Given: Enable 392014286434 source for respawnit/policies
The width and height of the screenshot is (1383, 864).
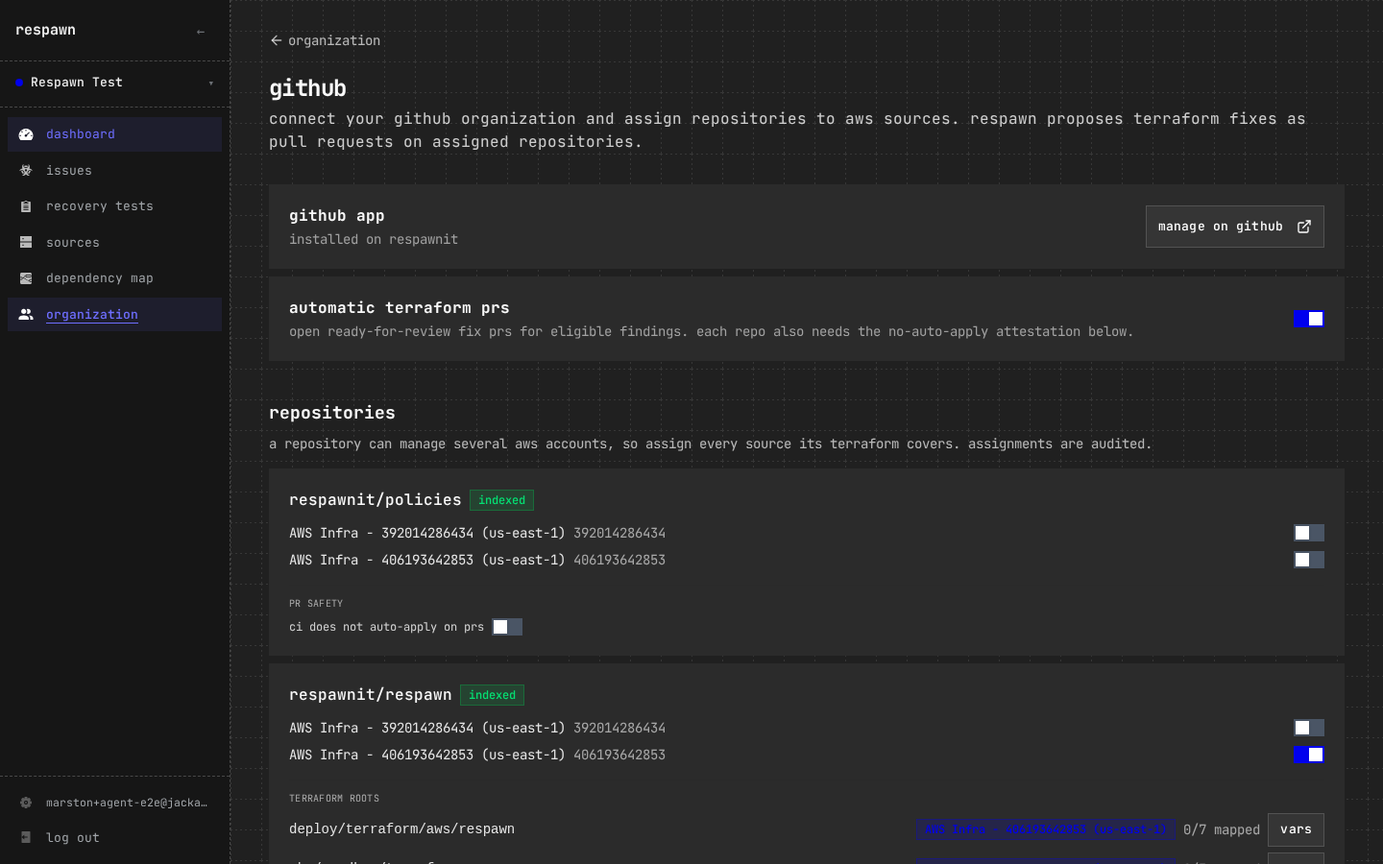Looking at the screenshot, I should coord(1309,533).
